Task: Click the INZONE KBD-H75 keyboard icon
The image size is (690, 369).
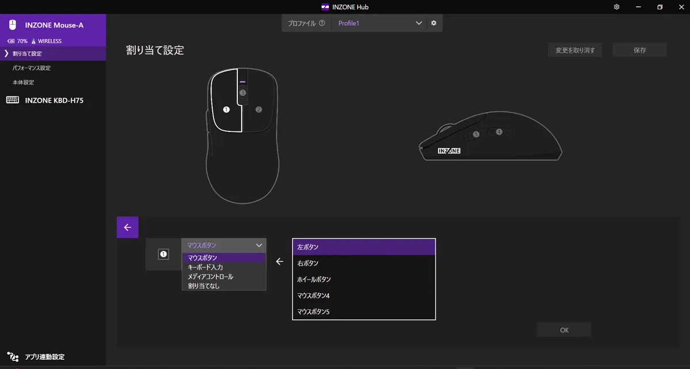Action: point(13,100)
